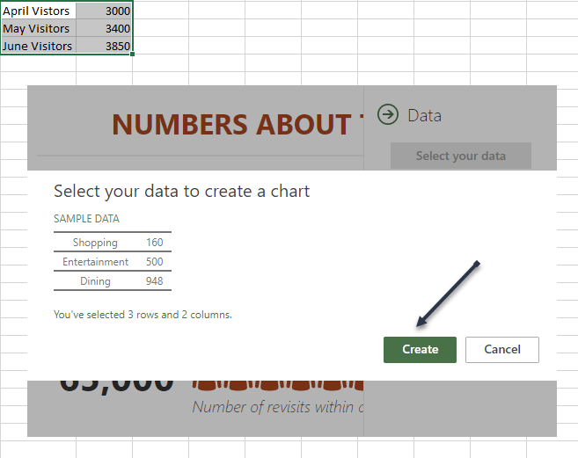Click the NUMBERS ABOUT chart title

pos(238,124)
